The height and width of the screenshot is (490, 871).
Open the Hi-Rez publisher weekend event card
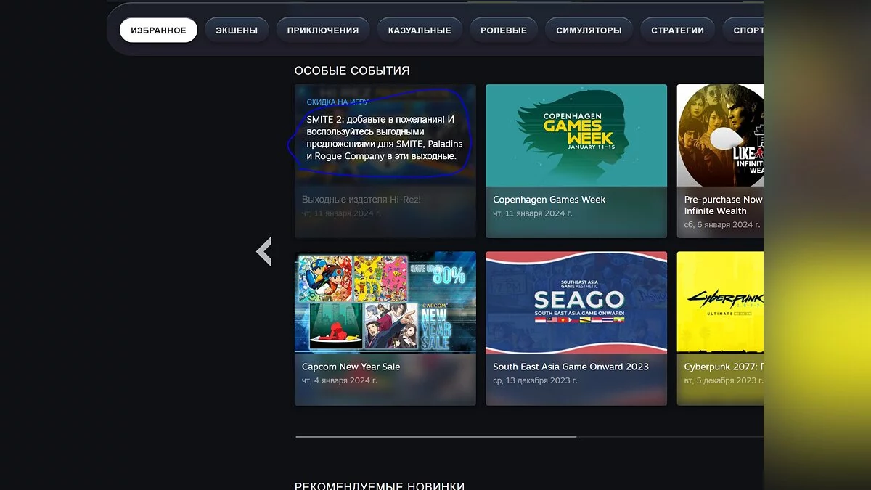[385, 161]
